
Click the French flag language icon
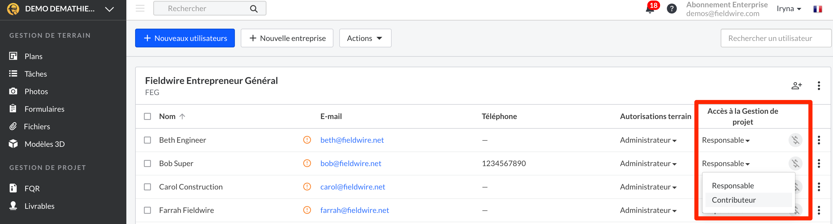(x=818, y=9)
